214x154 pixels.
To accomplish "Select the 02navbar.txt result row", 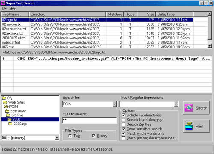I will pyautogui.click(x=97, y=24).
